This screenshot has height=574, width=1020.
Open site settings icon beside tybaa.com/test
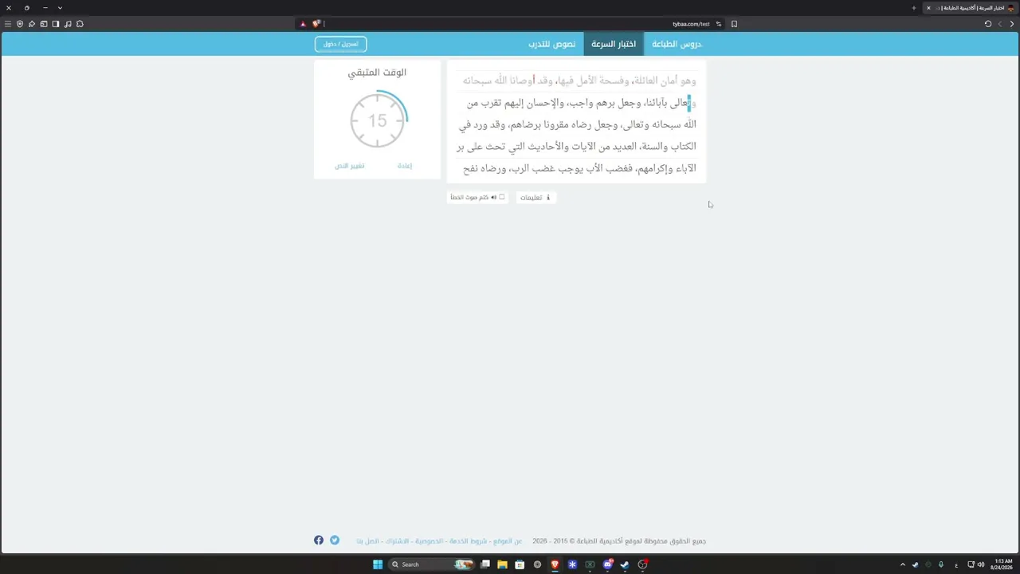pyautogui.click(x=719, y=24)
